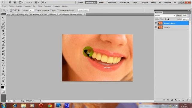Open the Opaklık slider arrow
192x108 pixels.
click(x=188, y=16)
